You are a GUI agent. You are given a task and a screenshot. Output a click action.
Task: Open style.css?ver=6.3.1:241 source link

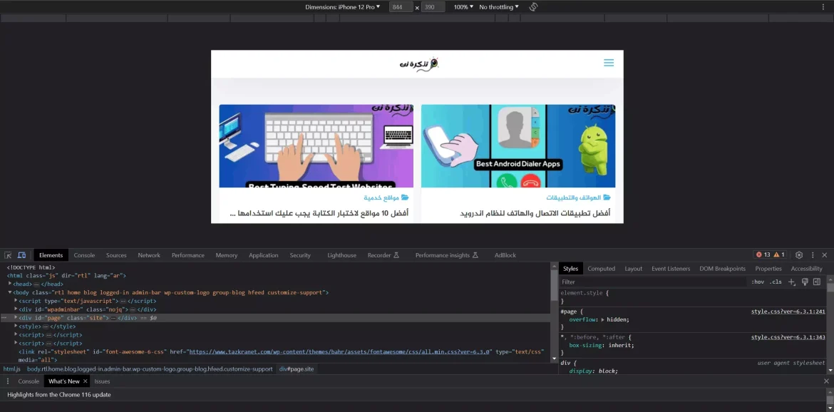pos(788,311)
